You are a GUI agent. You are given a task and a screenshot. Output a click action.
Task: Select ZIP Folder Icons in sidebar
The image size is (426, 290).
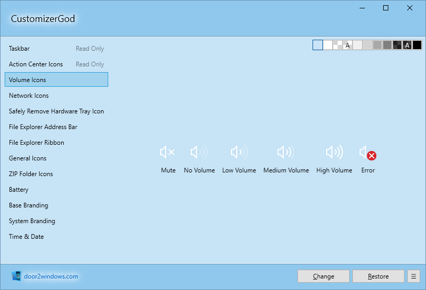click(x=56, y=174)
